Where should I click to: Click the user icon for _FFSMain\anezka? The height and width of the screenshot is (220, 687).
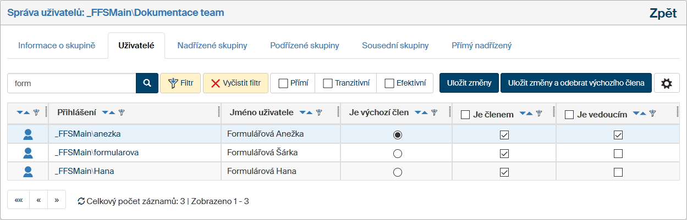pyautogui.click(x=28, y=134)
